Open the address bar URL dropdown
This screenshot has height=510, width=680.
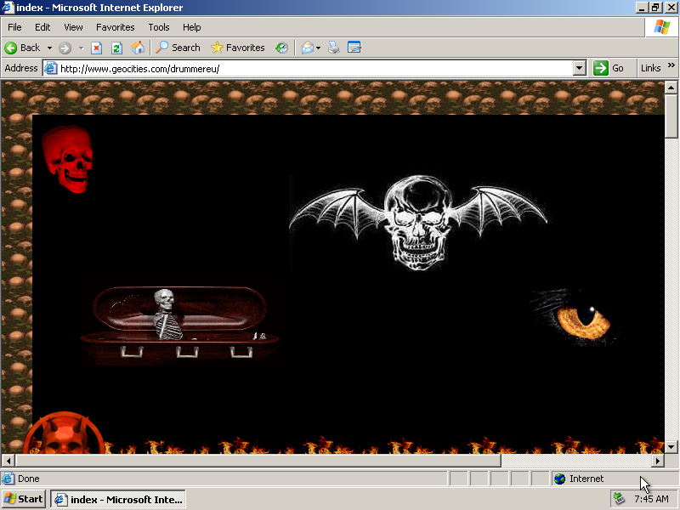coord(580,68)
